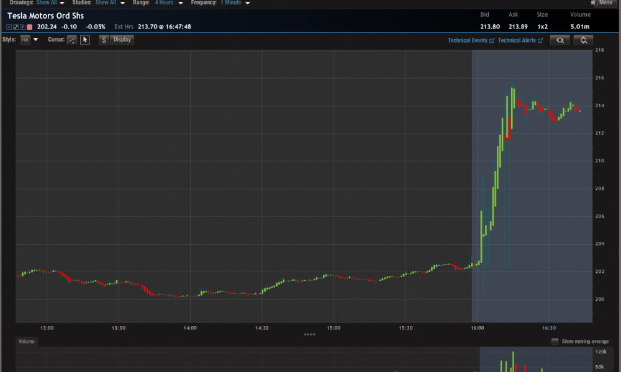This screenshot has height=372, width=621.
Task: Click the 14:00 time axis label
Action: click(190, 328)
